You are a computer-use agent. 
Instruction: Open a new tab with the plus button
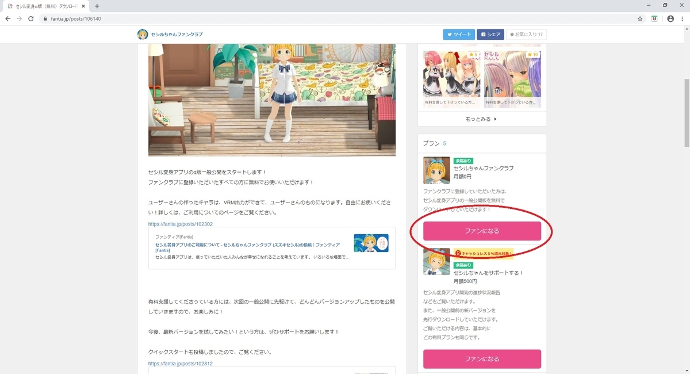tap(97, 6)
